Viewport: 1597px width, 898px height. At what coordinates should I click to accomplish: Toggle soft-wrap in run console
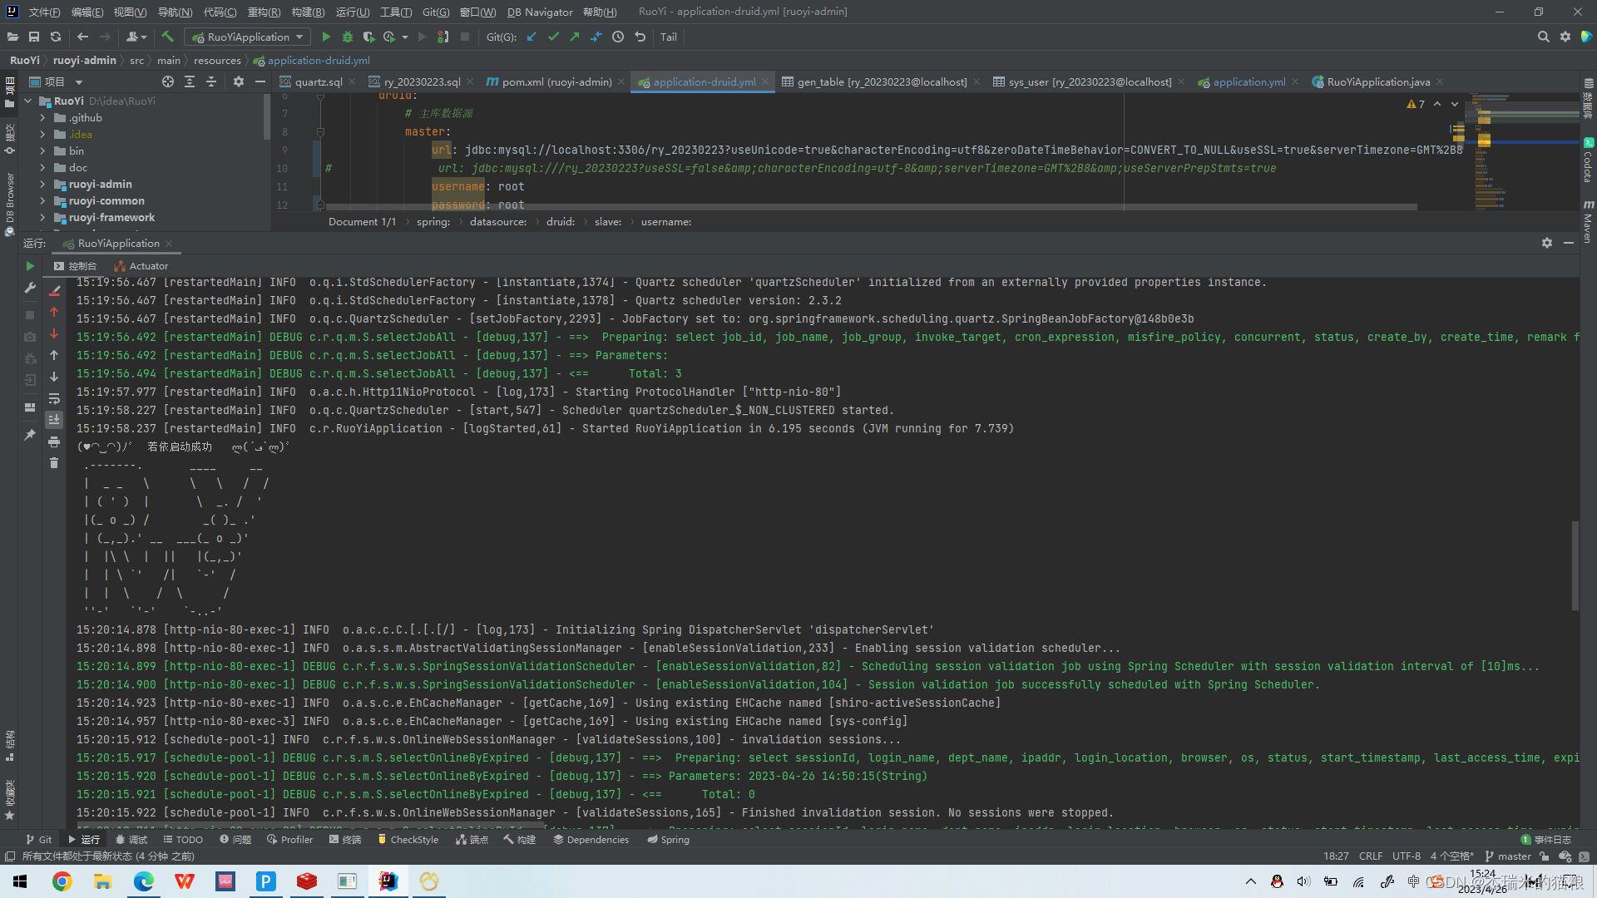click(x=54, y=398)
